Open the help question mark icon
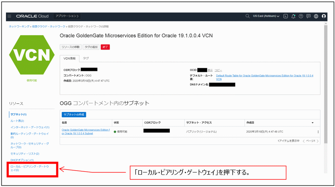Viewport: 335px width, 187px height. [x=301, y=16]
